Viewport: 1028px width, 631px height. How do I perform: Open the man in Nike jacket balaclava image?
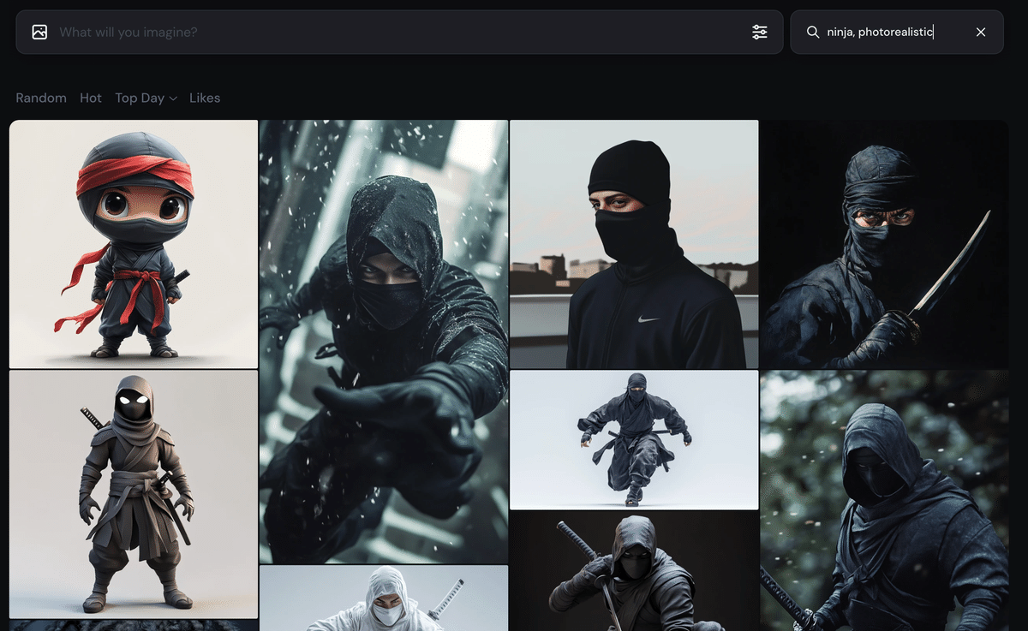point(634,244)
